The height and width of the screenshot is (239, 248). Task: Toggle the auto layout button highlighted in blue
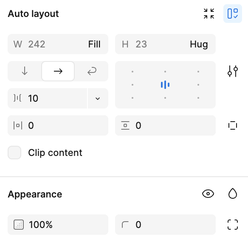click(233, 14)
